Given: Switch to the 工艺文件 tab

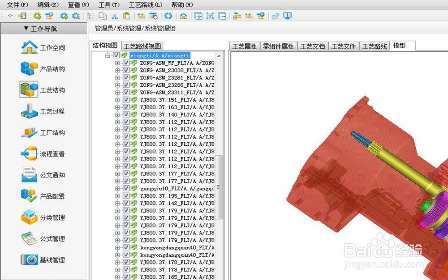Looking at the screenshot, I should pos(344,46).
